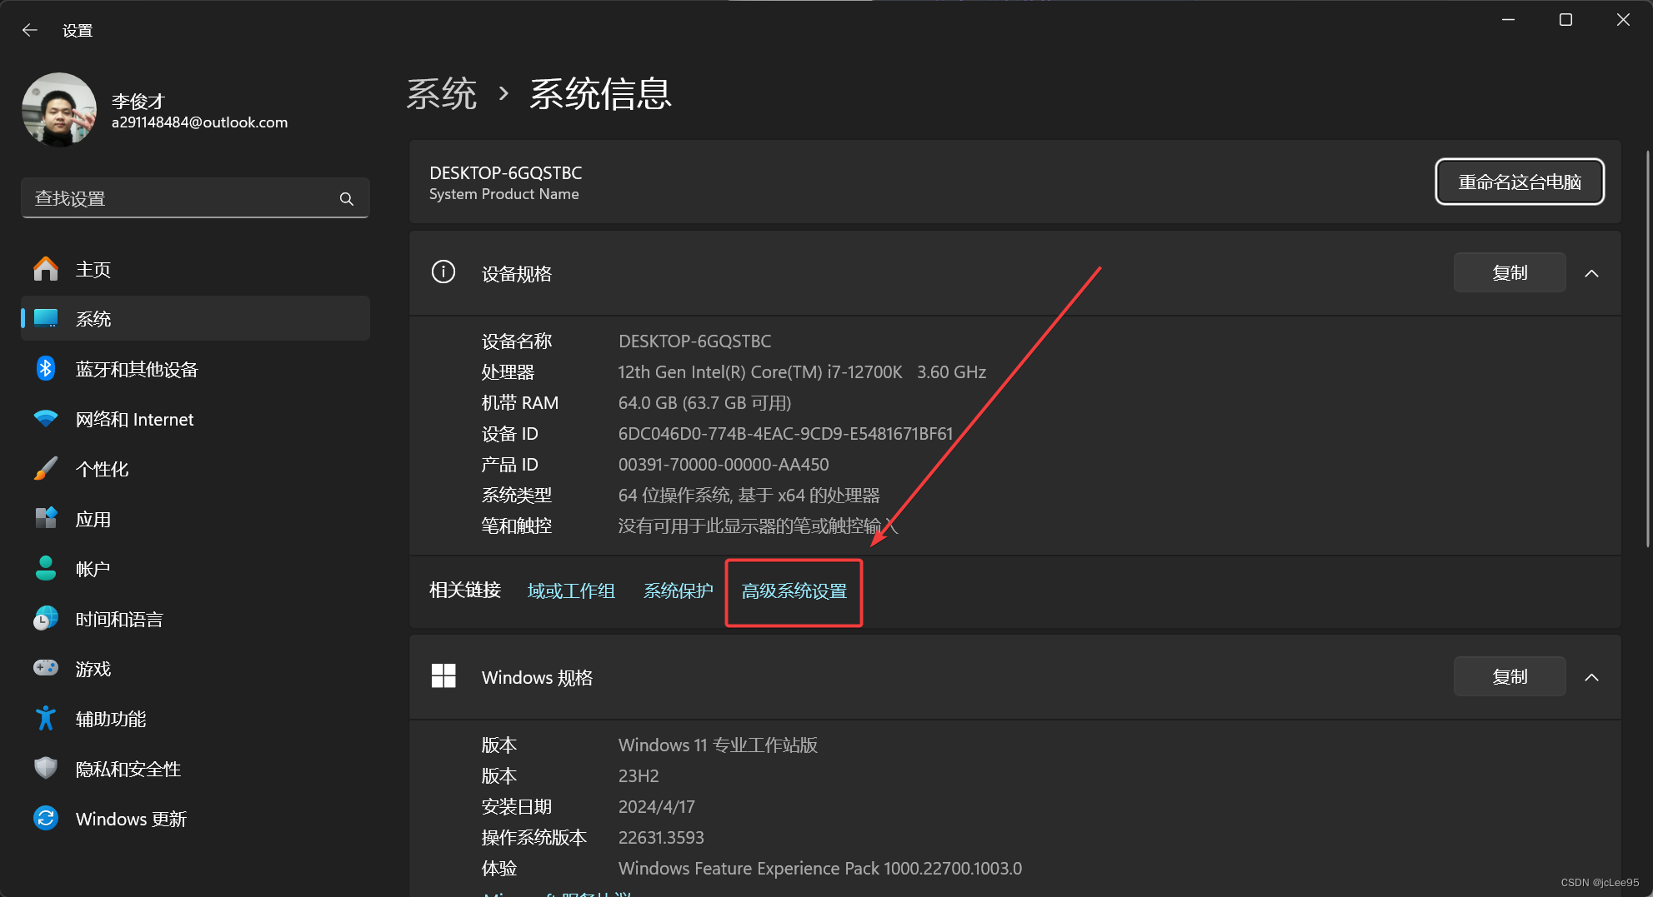Image resolution: width=1653 pixels, height=897 pixels.
Task: Open 隐私和安全性 settings
Action: [x=195, y=768]
